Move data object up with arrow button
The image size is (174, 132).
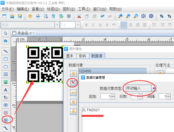point(73,102)
